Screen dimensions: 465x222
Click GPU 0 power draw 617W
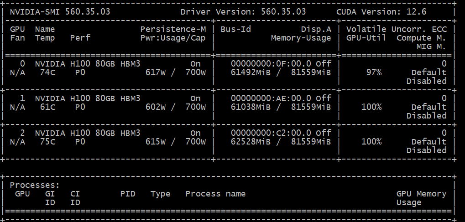click(156, 72)
